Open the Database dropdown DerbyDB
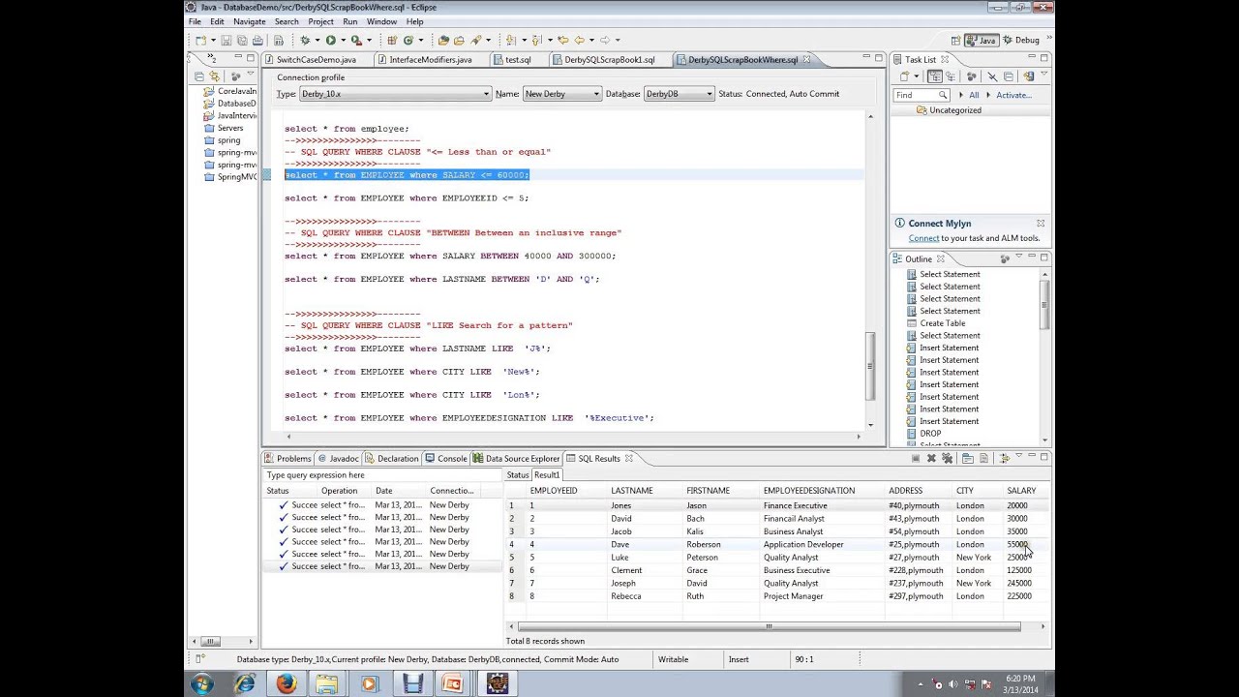Screen dimensions: 1239x697 click(679, 94)
